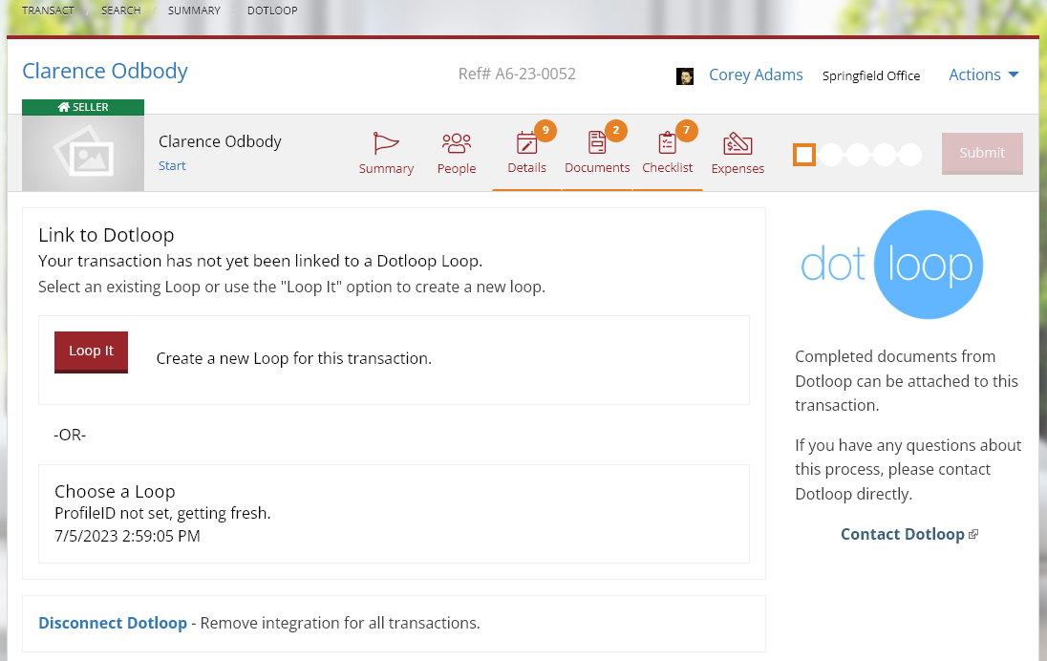
Task: Open the Expenses money icon
Action: 737,143
